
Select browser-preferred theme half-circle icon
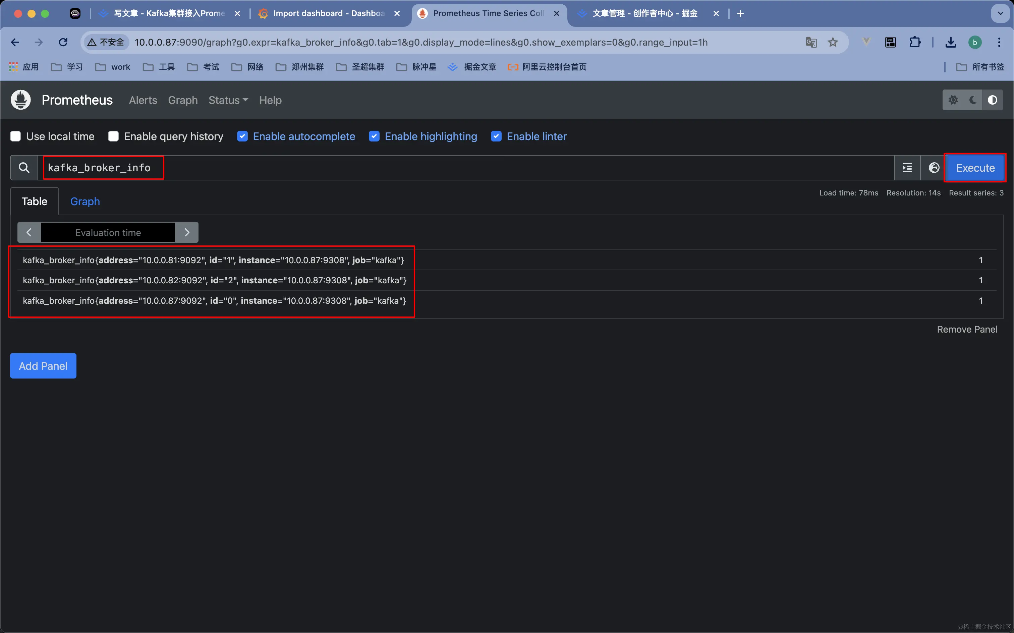pos(992,100)
